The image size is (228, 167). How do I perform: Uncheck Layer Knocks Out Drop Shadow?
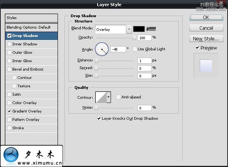click(x=99, y=119)
